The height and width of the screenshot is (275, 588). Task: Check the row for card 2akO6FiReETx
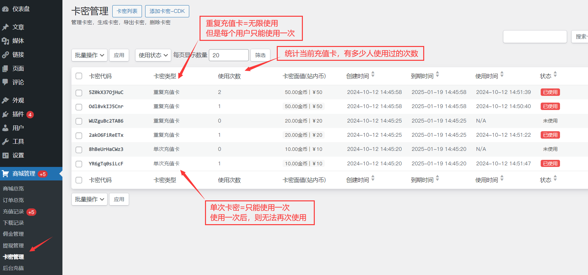[x=79, y=136]
